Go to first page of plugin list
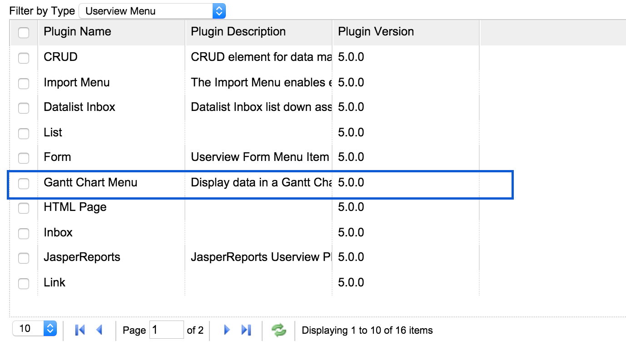Viewport: 626px width, 351px height. [80, 330]
